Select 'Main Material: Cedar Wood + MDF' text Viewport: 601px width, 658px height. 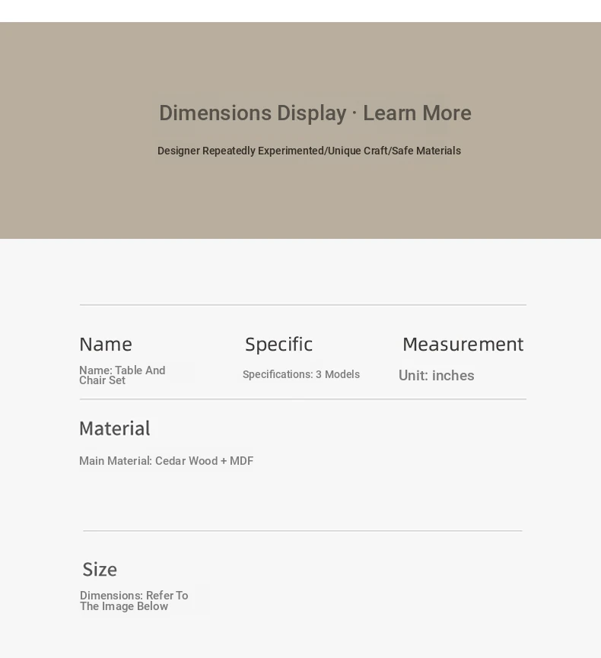166,461
